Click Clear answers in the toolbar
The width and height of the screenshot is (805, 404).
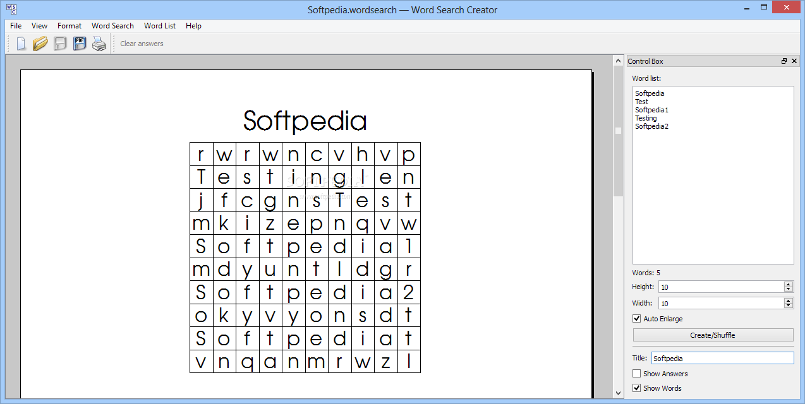coord(142,44)
